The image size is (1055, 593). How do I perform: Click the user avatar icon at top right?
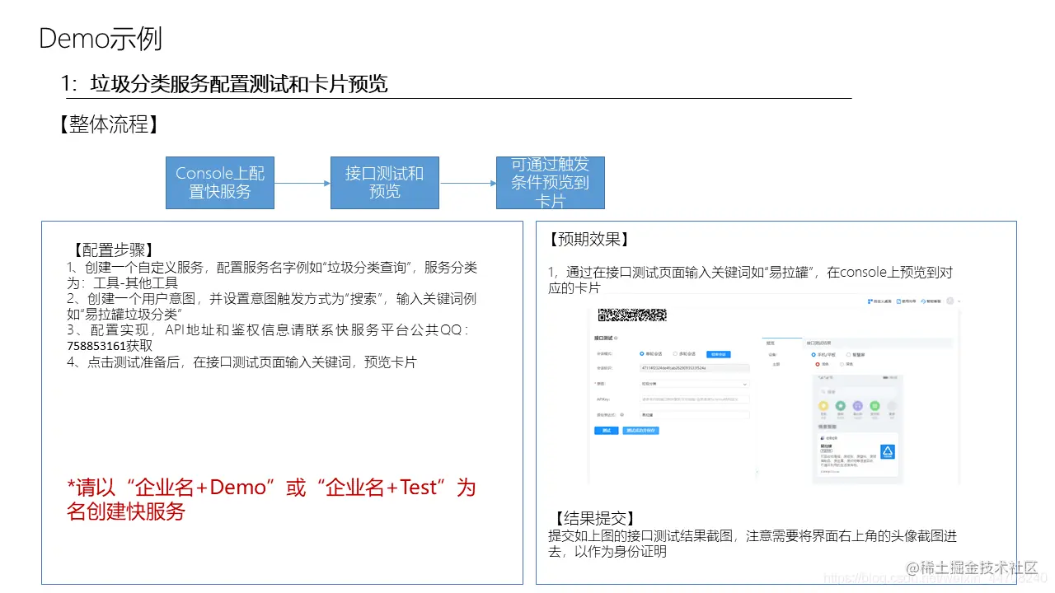tap(950, 302)
